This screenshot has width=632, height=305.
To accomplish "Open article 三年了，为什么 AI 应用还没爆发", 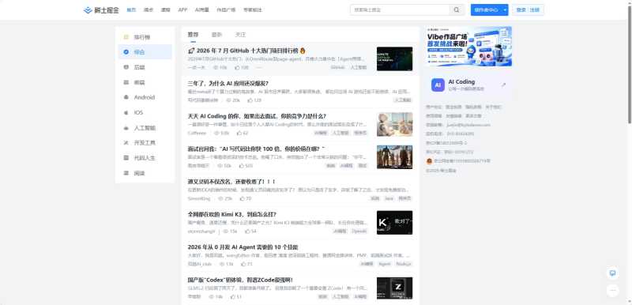I will 228,84.
